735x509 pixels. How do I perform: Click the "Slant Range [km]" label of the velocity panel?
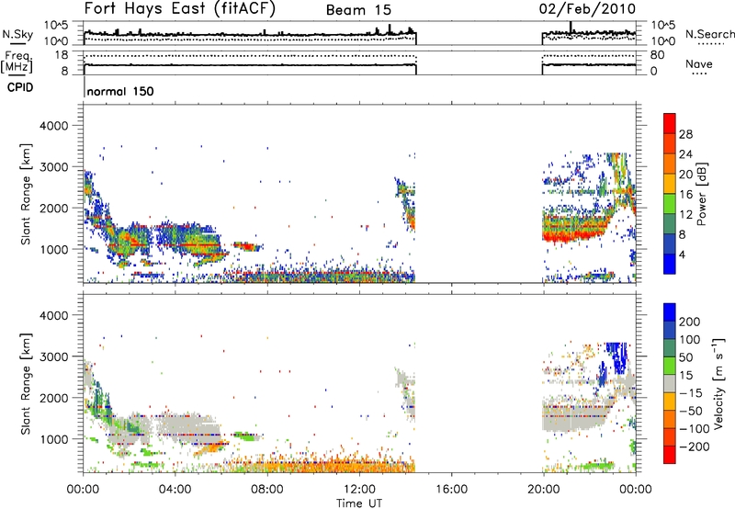(x=26, y=383)
